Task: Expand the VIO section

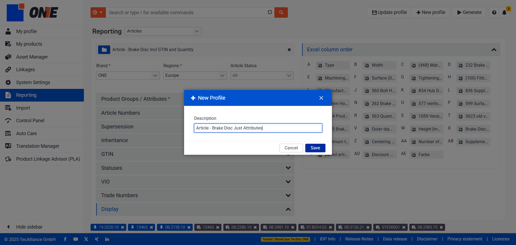Action: coord(288,182)
